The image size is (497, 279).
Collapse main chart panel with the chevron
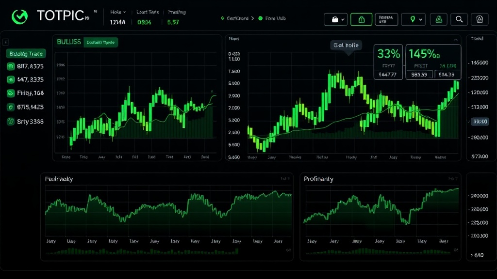(x=455, y=40)
